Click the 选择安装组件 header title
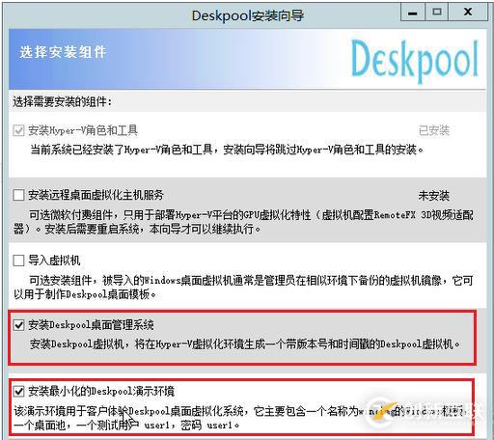Viewport: 494px width, 440px height. [63, 52]
